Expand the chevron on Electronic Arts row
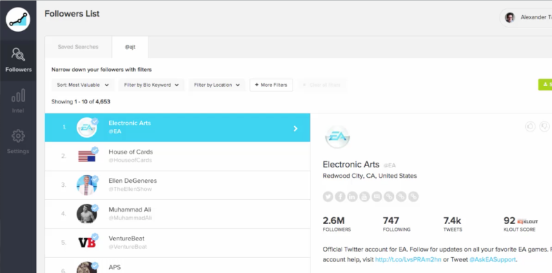 coord(295,128)
